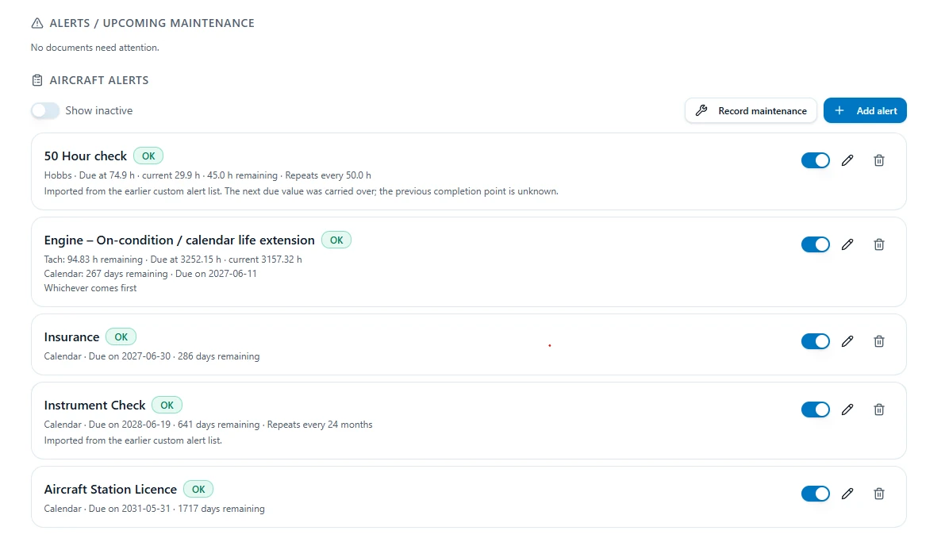Click the Alerts / Upcoming Maintenance heading

click(x=152, y=23)
